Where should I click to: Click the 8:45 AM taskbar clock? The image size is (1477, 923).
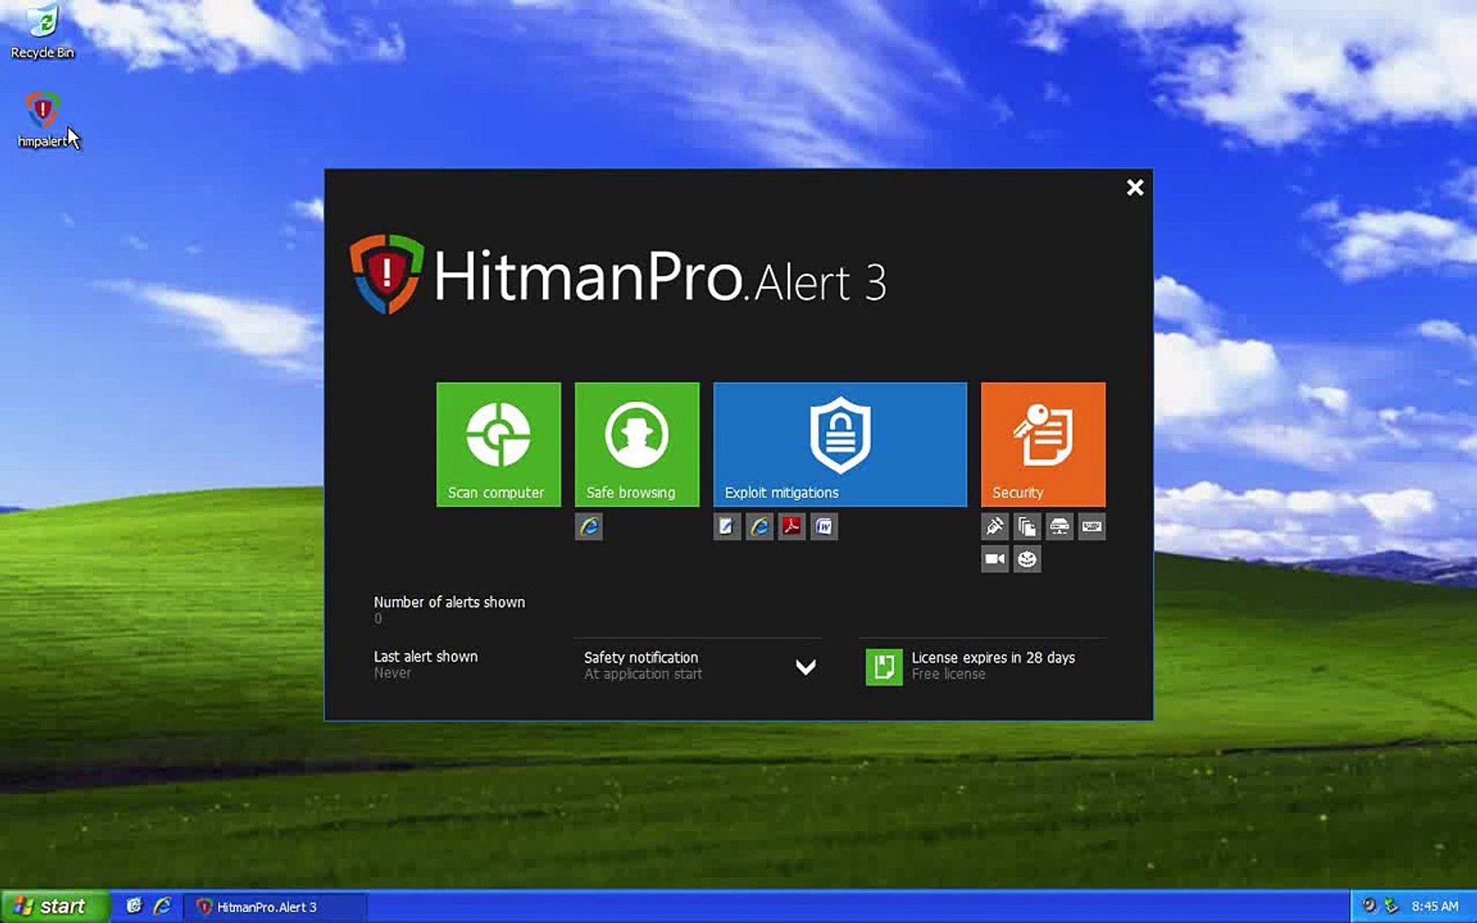1435,907
